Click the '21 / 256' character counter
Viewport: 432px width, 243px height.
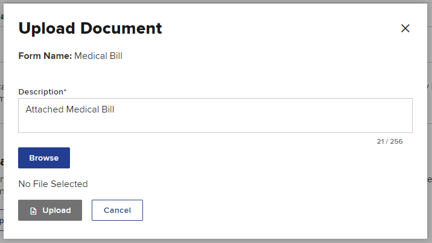click(x=389, y=141)
